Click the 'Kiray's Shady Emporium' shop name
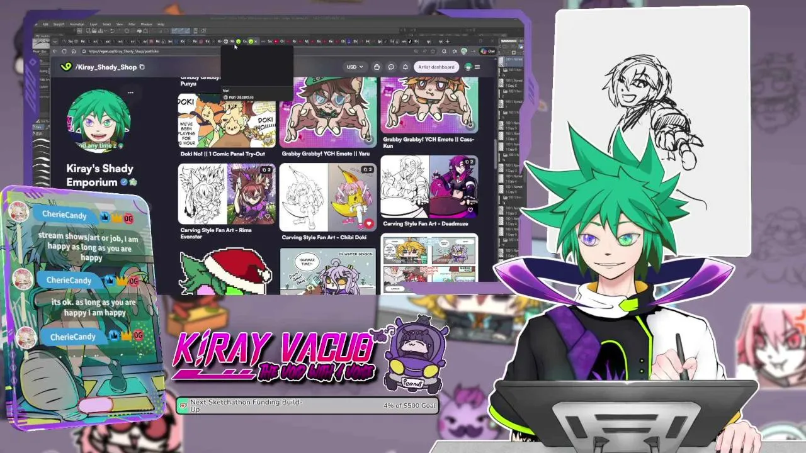Screen dimensions: 806x453 pyautogui.click(x=99, y=175)
